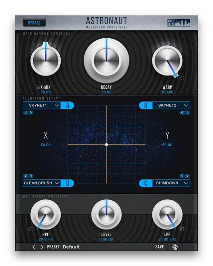Click the DECAY value 50.00
Image resolution: width=213 pixels, height=266 pixels.
pyautogui.click(x=106, y=92)
